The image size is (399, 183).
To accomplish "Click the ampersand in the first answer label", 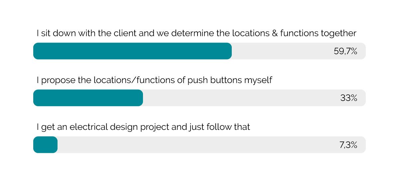I will pos(274,34).
